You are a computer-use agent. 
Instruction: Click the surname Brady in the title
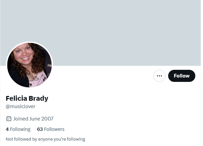click(38, 98)
